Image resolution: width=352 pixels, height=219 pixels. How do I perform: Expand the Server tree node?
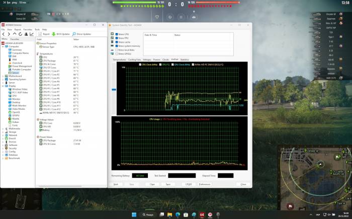3,83
